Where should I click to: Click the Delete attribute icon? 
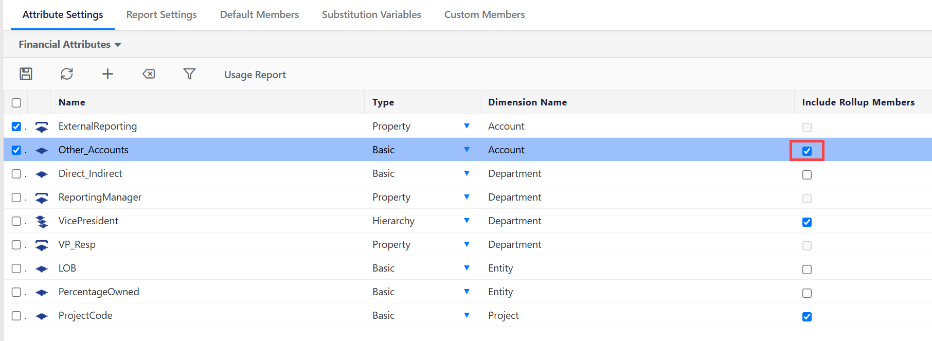tap(149, 74)
